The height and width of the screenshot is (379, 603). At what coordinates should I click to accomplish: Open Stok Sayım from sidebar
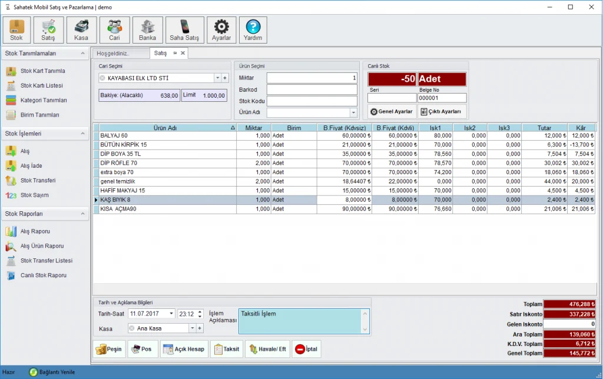click(34, 195)
